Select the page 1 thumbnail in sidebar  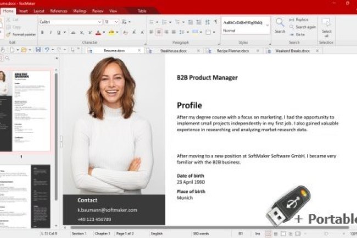click(x=25, y=110)
